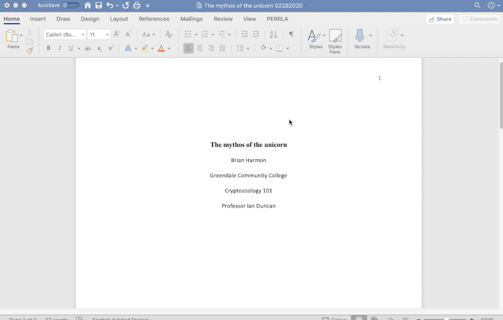
Task: Sort text with the A-Z sort icon
Action: 275,34
